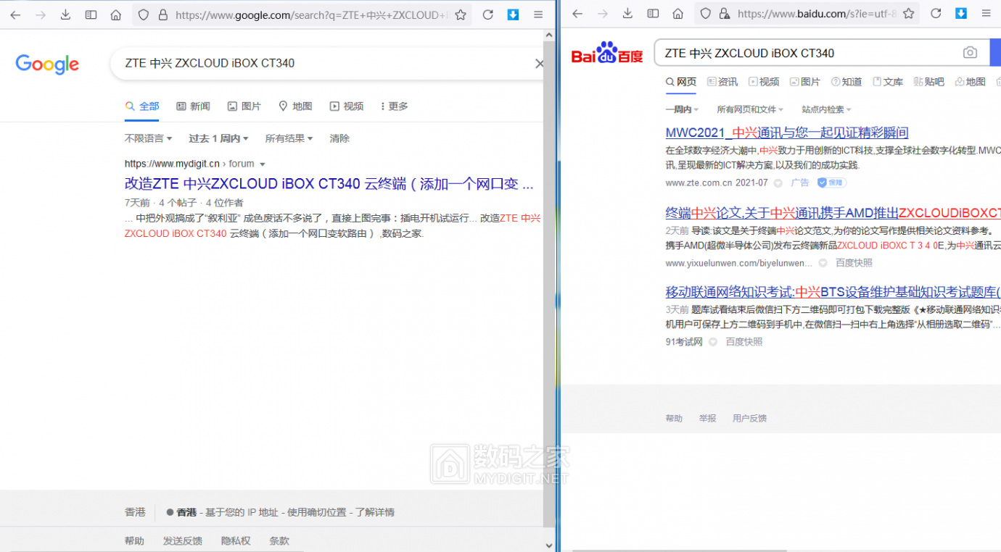Switch to the 视频 tab on Google
This screenshot has height=552, width=1001.
346,106
